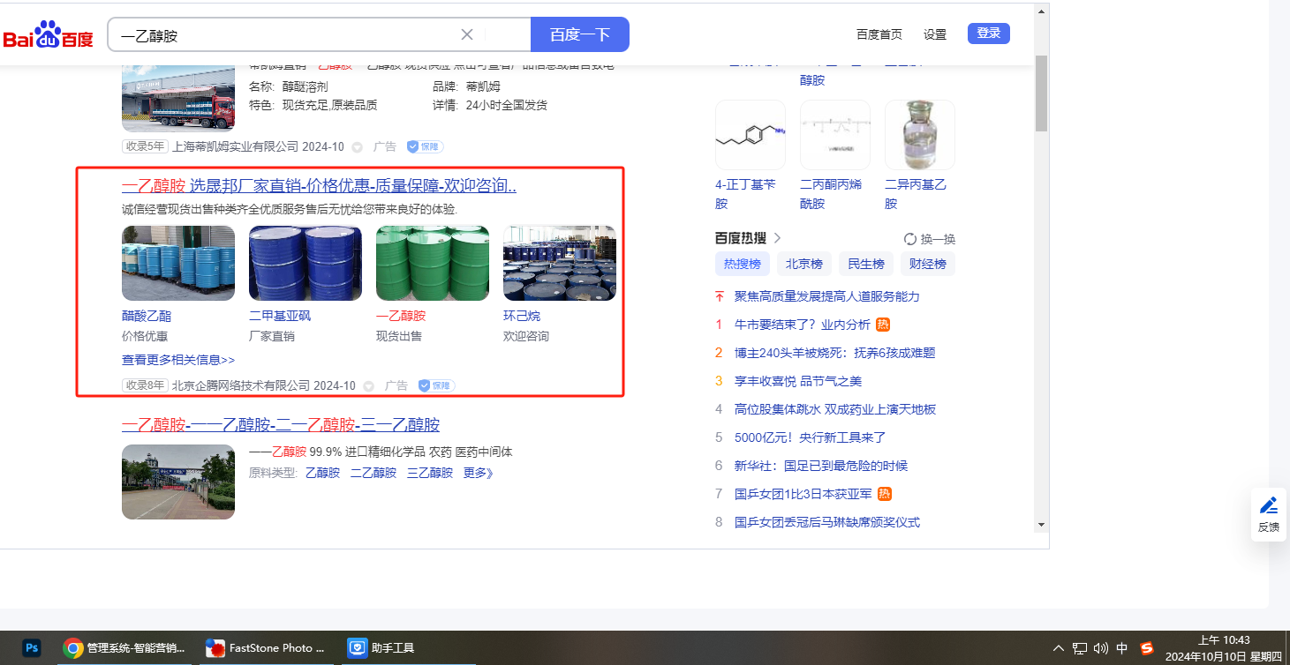Open hot topic 国乒女团1比3日本获亚军
Viewport: 1290px width, 665px height.
(x=803, y=494)
